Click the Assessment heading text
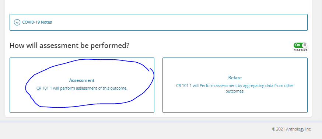The height and width of the screenshot is (139, 322). click(82, 80)
